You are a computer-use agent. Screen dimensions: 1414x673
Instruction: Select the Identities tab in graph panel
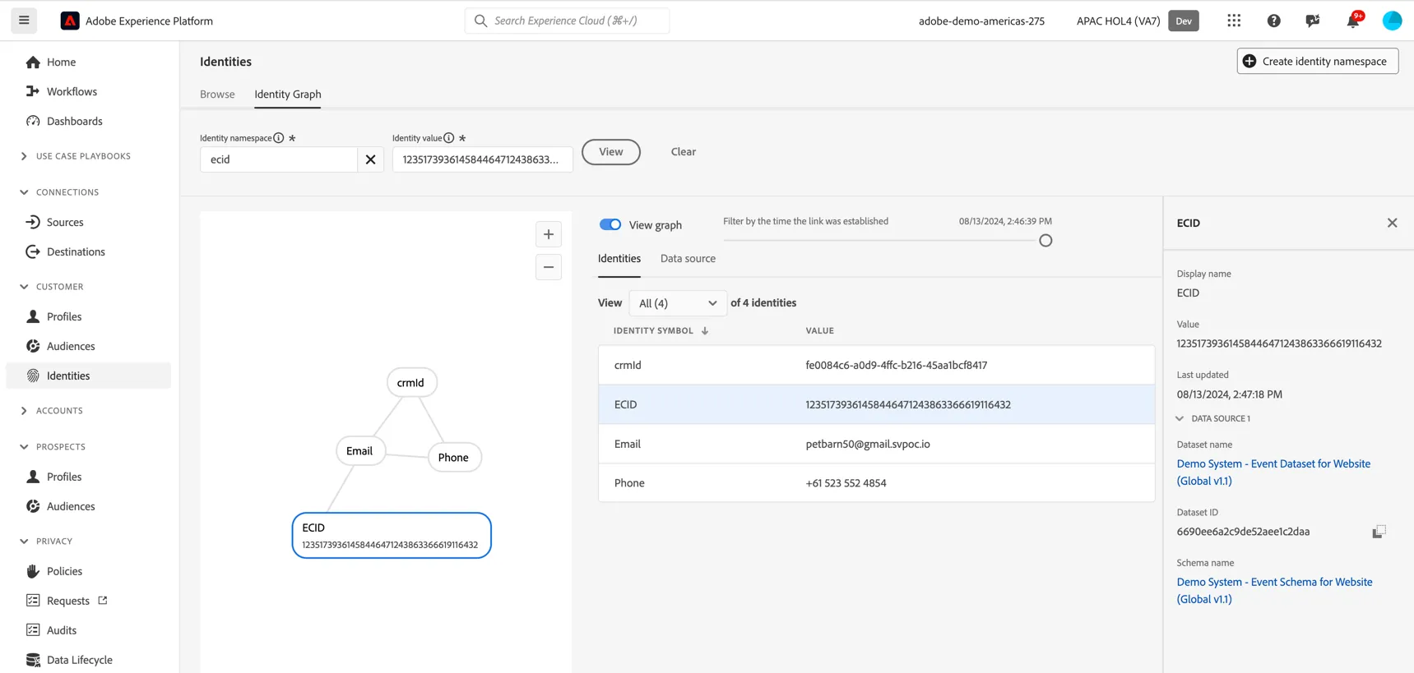[x=619, y=258]
